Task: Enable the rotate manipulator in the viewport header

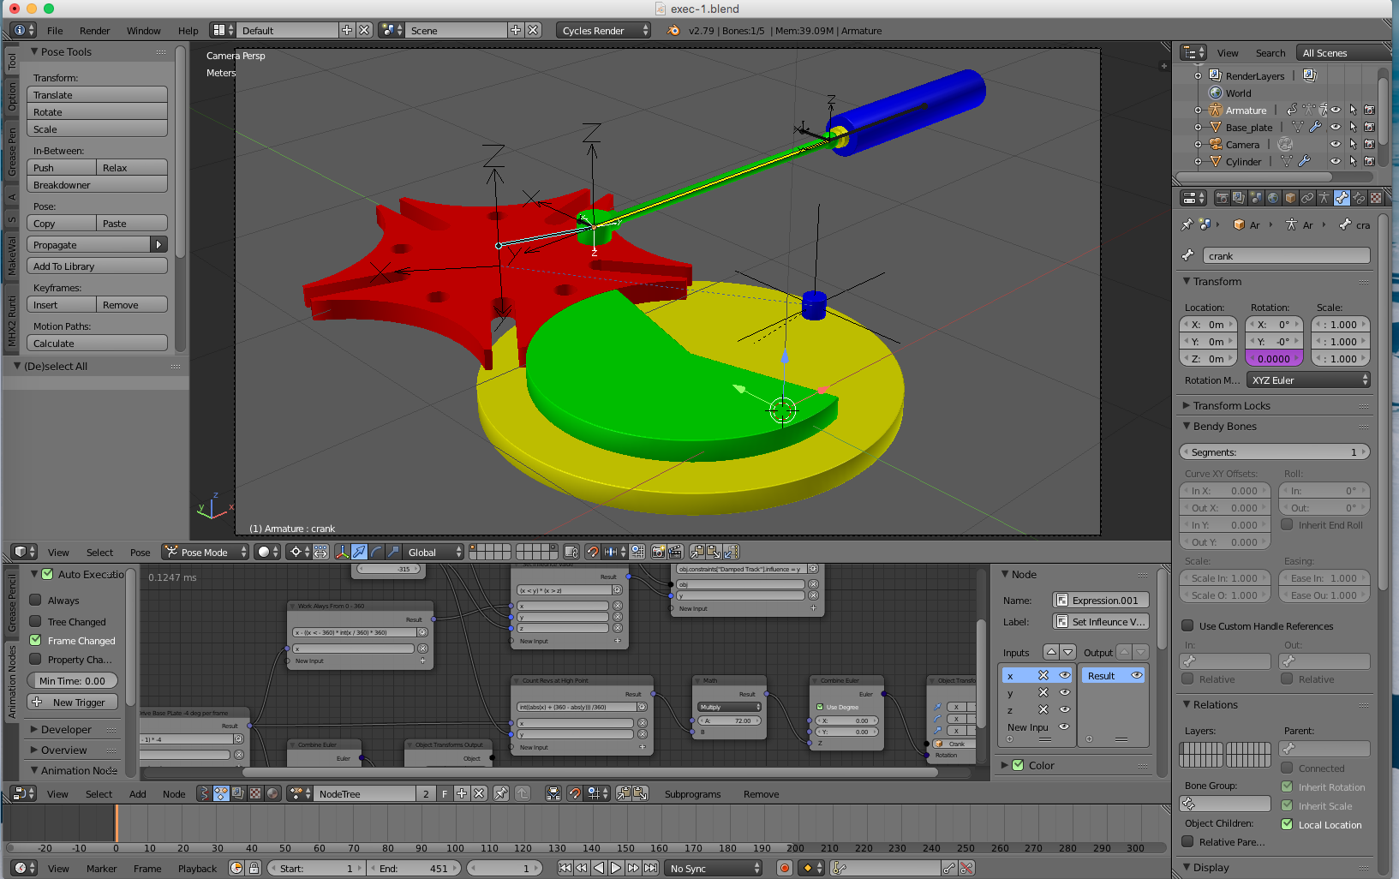Action: [x=375, y=553]
